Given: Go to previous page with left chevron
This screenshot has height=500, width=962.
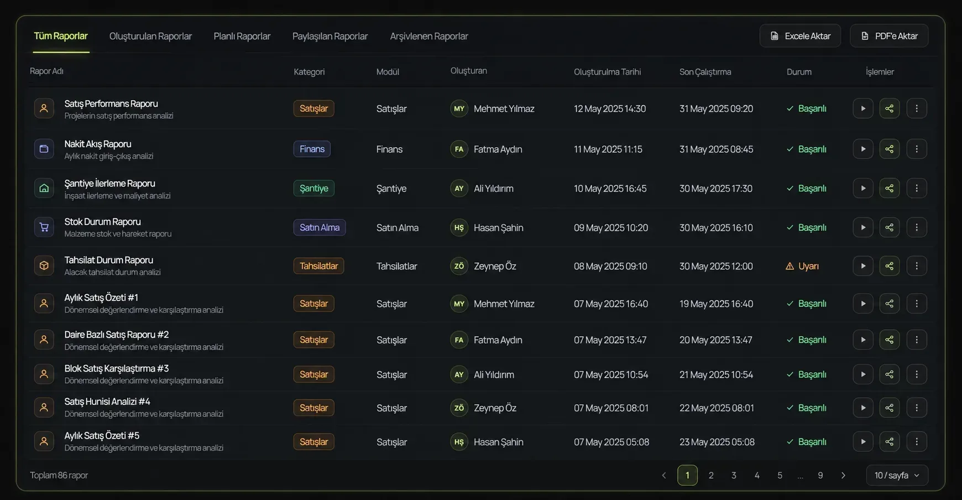Looking at the screenshot, I should (x=663, y=475).
